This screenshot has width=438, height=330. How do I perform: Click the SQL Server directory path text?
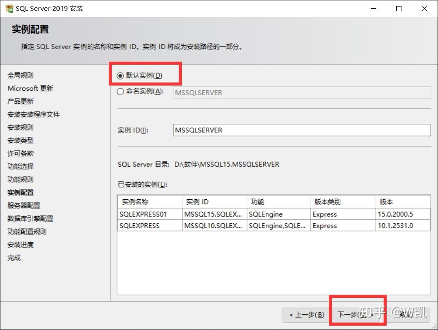point(227,164)
